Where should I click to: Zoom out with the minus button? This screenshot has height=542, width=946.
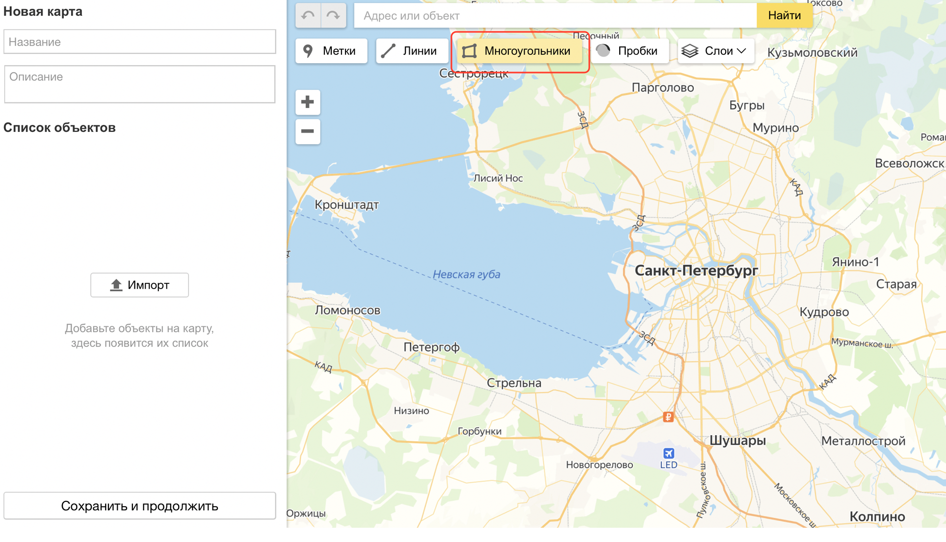tap(308, 131)
